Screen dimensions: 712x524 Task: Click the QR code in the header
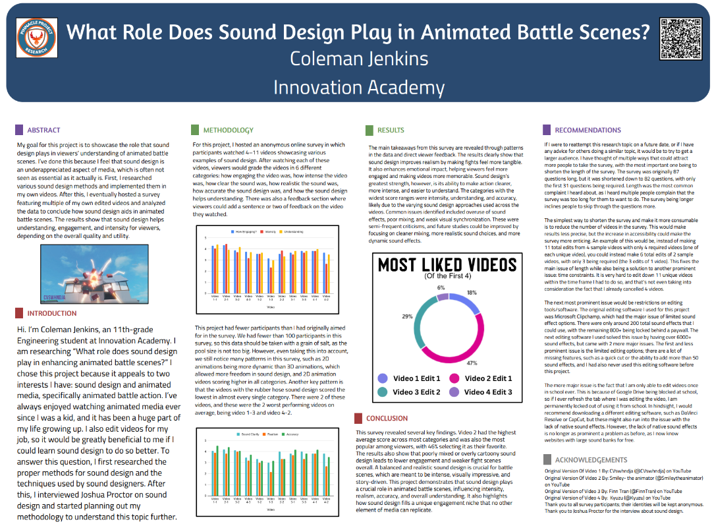681,39
